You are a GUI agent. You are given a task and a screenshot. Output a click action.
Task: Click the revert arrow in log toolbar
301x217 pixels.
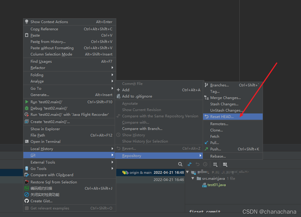(198, 164)
